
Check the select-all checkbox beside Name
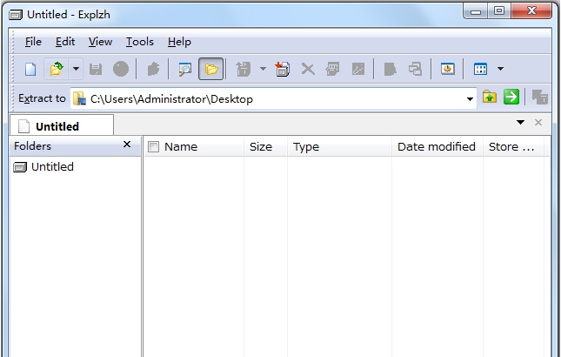(x=153, y=146)
